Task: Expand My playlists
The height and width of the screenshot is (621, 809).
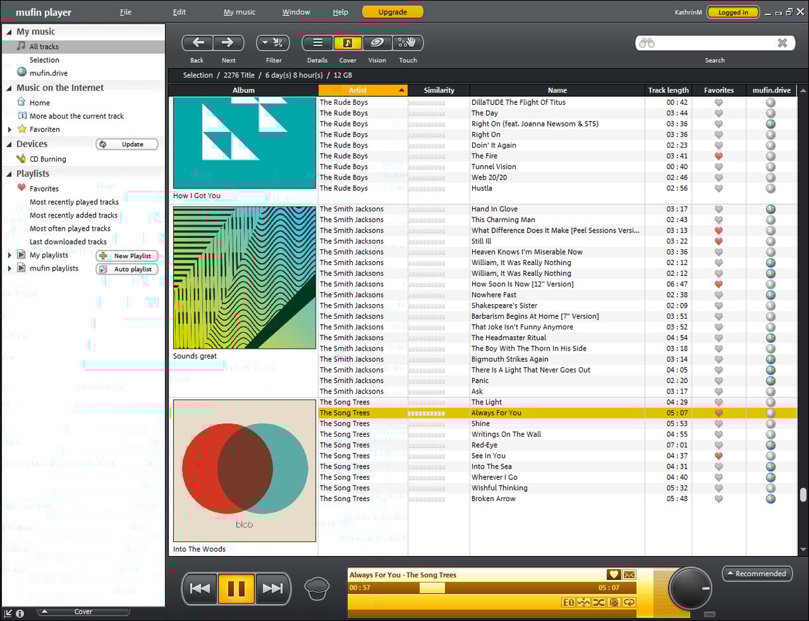Action: click(9, 255)
